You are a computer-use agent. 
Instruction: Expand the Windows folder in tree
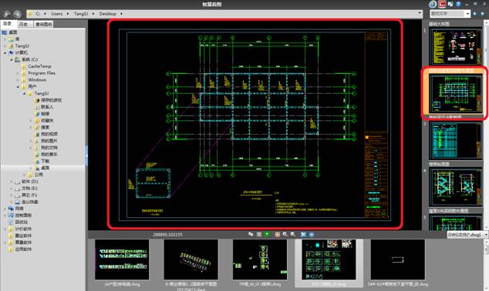click(18, 80)
